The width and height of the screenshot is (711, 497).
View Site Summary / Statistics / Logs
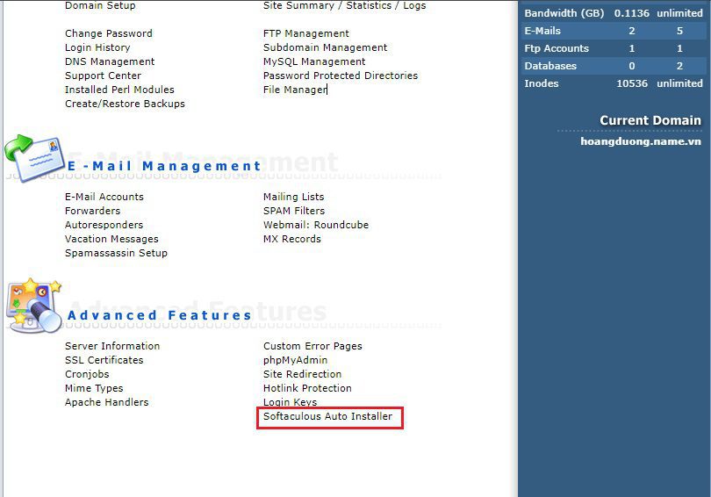click(344, 5)
